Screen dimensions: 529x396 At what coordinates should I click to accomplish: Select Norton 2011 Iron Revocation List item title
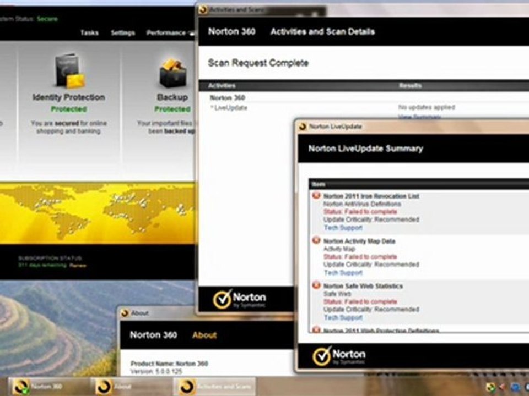(x=371, y=196)
